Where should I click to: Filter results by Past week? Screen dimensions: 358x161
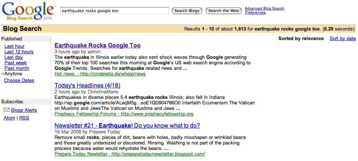(15, 63)
